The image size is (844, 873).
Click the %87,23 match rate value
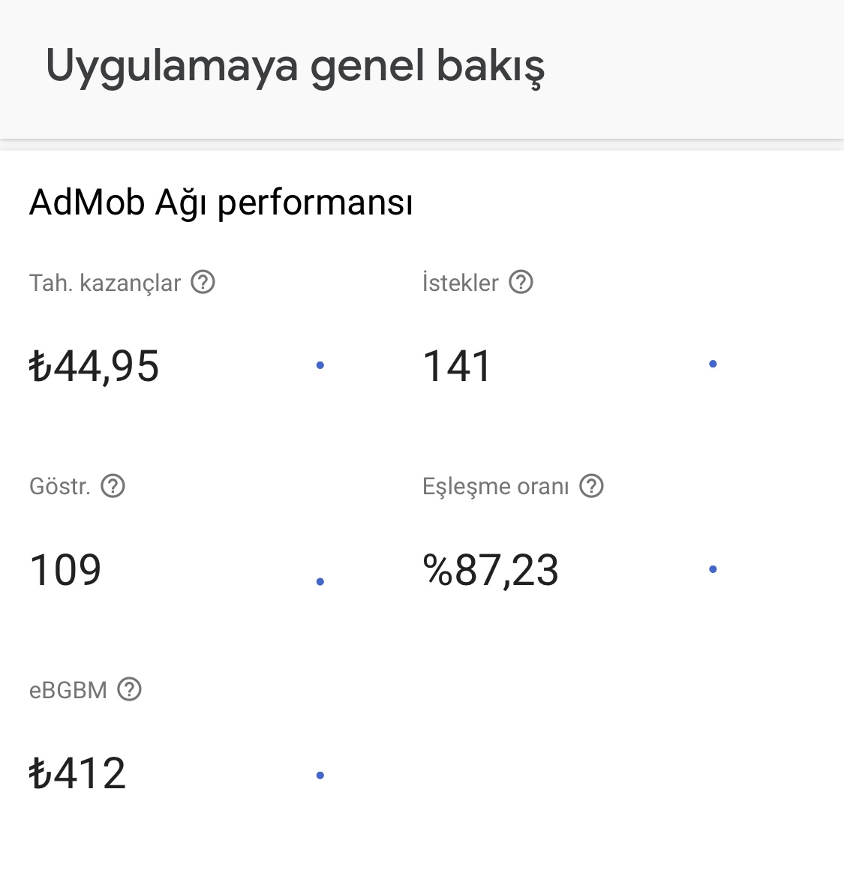491,570
